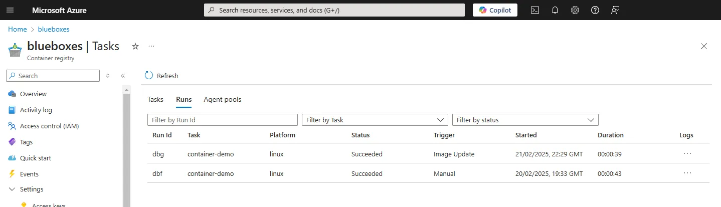Open logs ellipsis for run dbg

coord(687,154)
